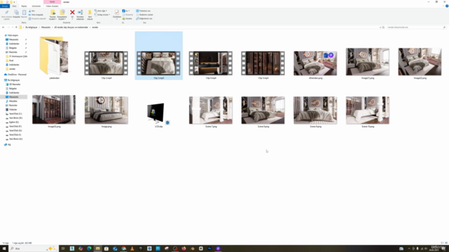449x252 pixels.
Task: Select the d5render.png image thumbnail
Action: tap(315, 64)
